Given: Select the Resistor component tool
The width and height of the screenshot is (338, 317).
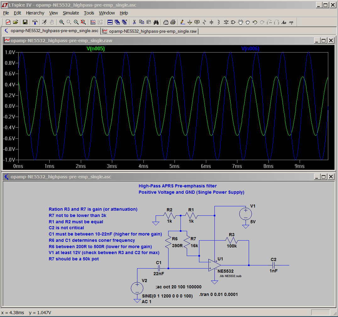Looking at the screenshot, I should coord(204,22).
